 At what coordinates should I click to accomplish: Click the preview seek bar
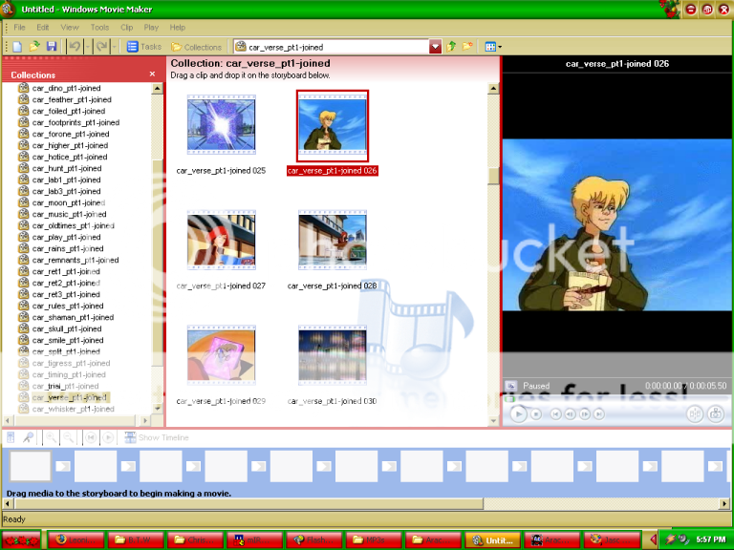pos(615,399)
